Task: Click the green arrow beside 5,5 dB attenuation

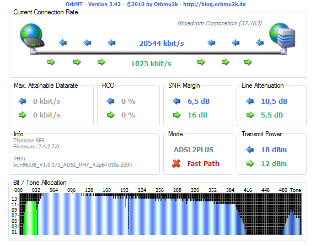Action: click(x=250, y=115)
